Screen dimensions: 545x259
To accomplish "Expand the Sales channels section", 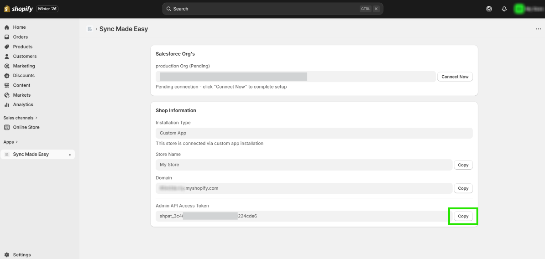I will pos(37,118).
